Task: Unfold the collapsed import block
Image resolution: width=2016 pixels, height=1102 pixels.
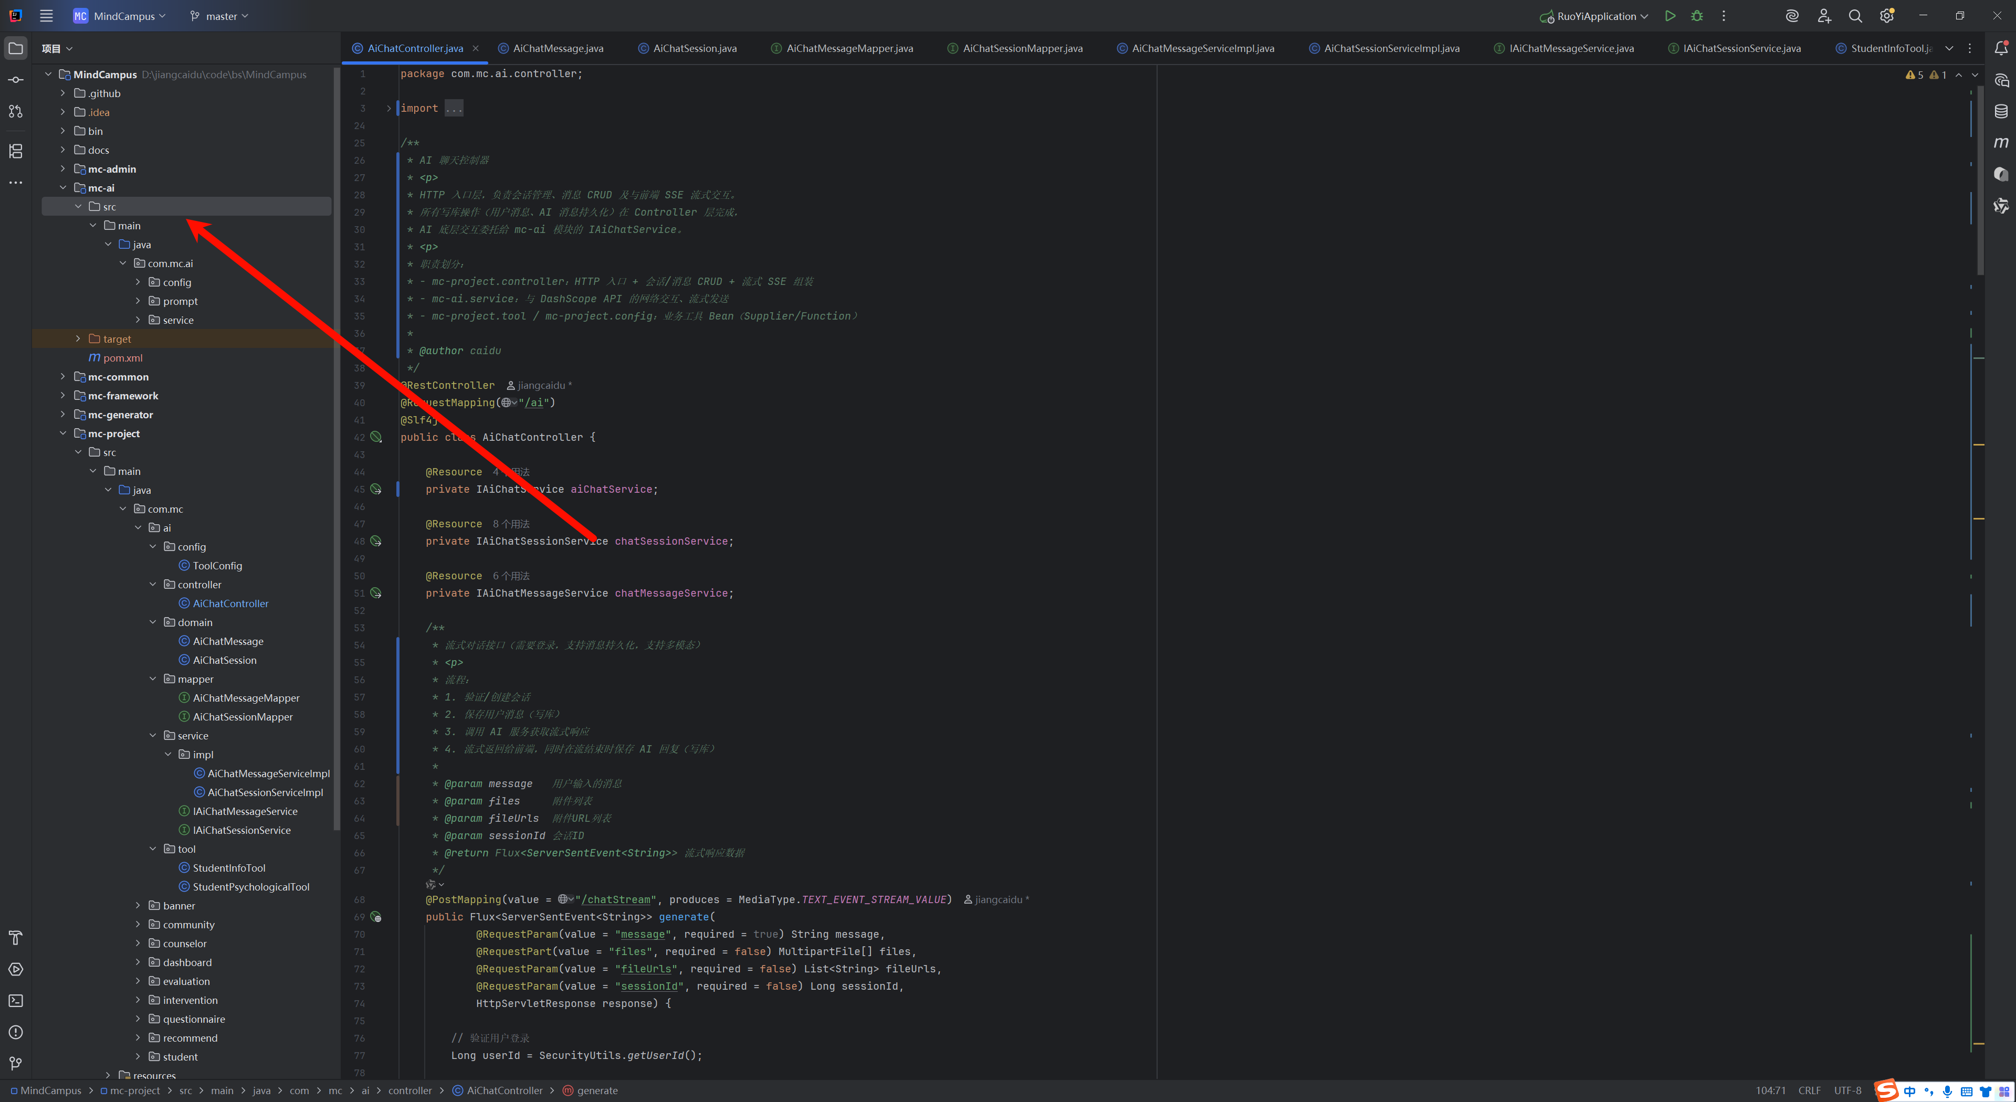Action: pyautogui.click(x=388, y=108)
